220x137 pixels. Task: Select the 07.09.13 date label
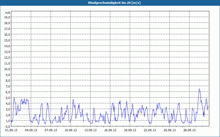point(51,130)
